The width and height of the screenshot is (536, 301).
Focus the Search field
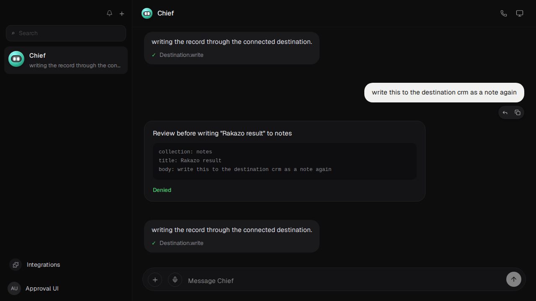point(66,33)
